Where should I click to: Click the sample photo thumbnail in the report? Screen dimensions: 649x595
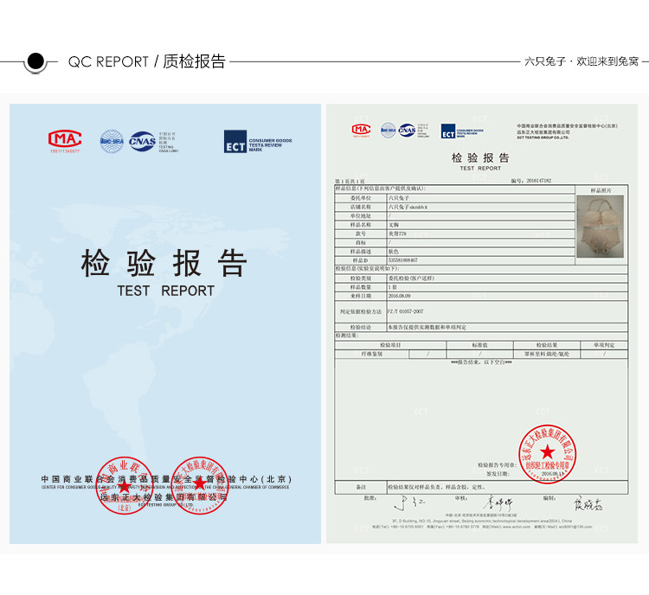pos(601,227)
